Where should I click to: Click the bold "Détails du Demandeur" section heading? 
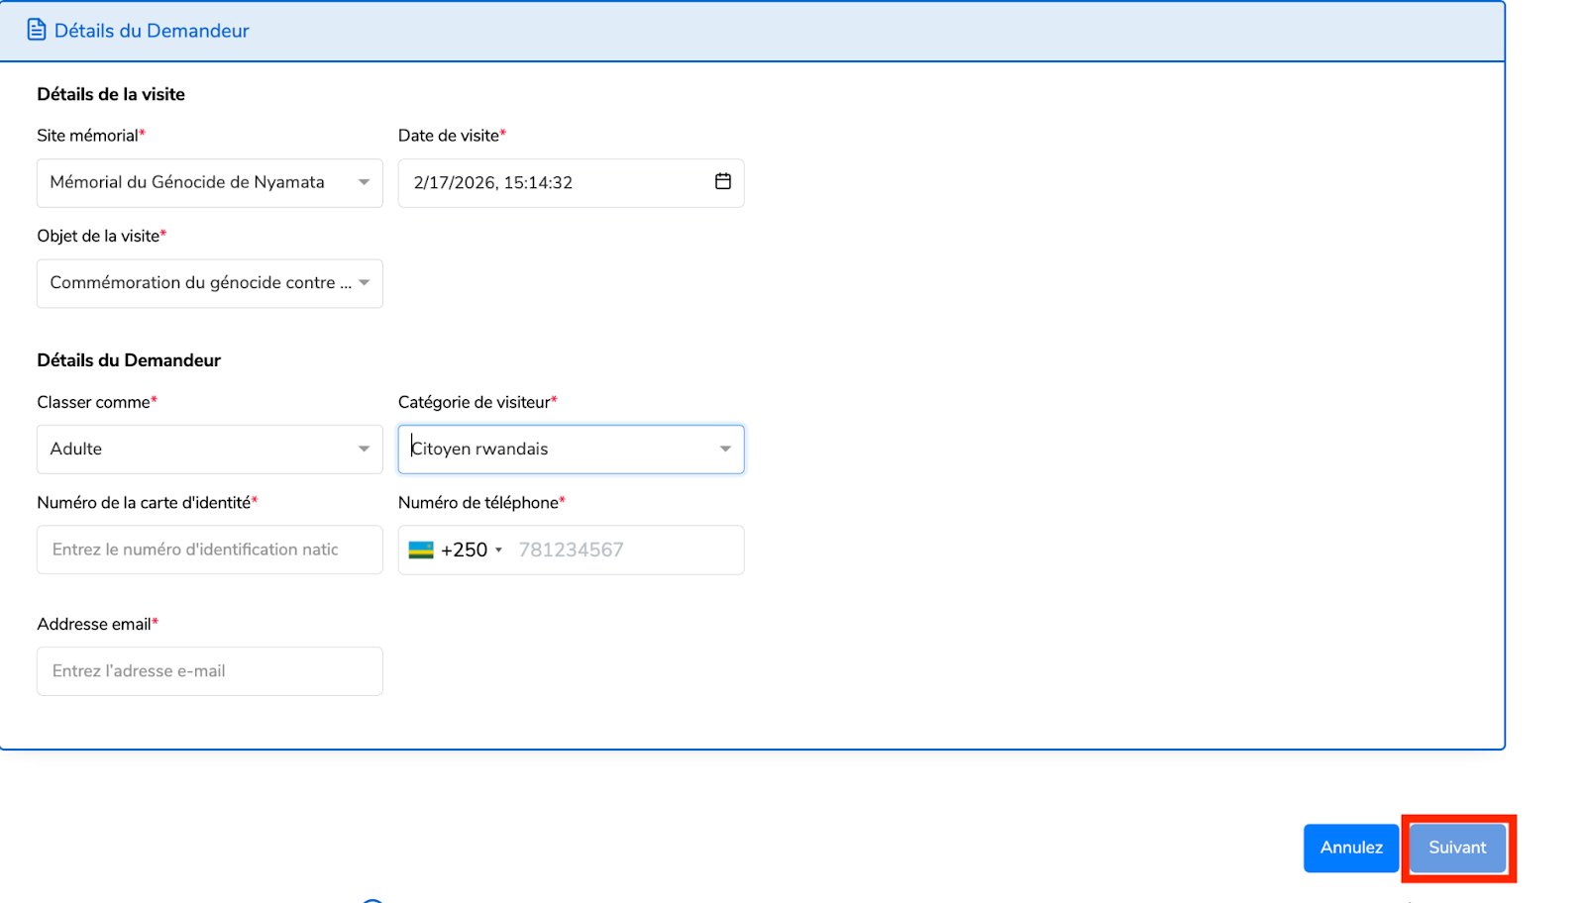pos(129,360)
